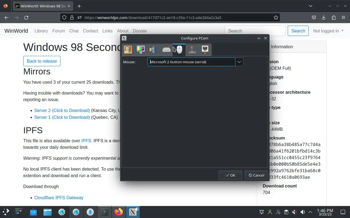Screen dimensions: 350x218
Task: Expand the Not logged in dropdown
Action: pyautogui.click(x=328, y=31)
